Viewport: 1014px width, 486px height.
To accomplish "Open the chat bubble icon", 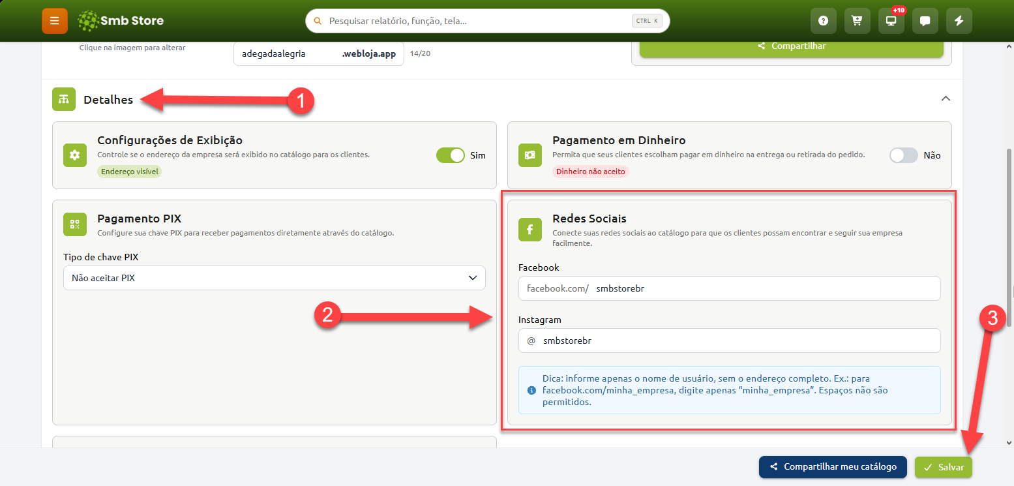I will click(x=925, y=21).
